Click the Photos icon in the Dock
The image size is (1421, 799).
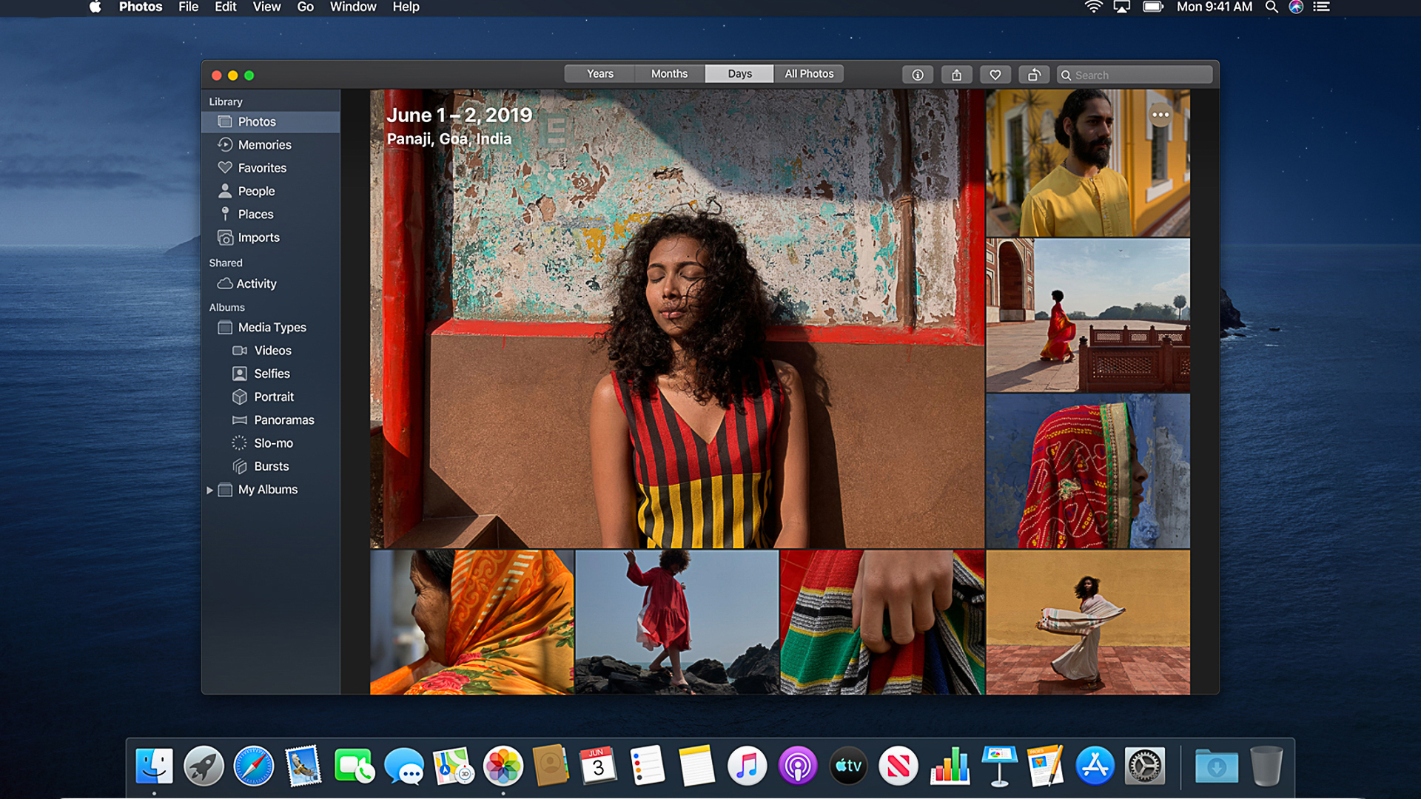(x=503, y=766)
